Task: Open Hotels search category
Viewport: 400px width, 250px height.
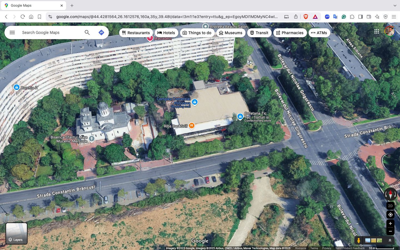Action: pos(166,32)
